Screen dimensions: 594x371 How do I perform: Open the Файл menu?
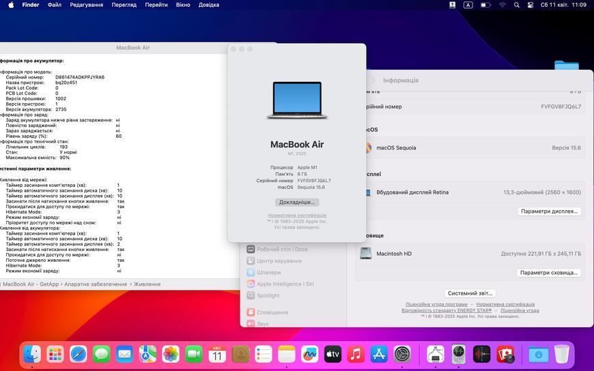[x=55, y=5]
